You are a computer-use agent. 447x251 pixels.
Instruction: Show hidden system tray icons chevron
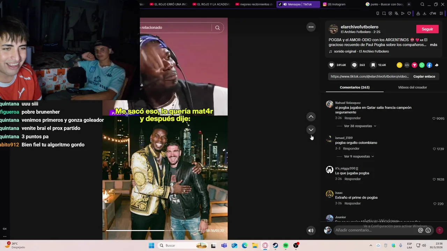(x=371, y=245)
